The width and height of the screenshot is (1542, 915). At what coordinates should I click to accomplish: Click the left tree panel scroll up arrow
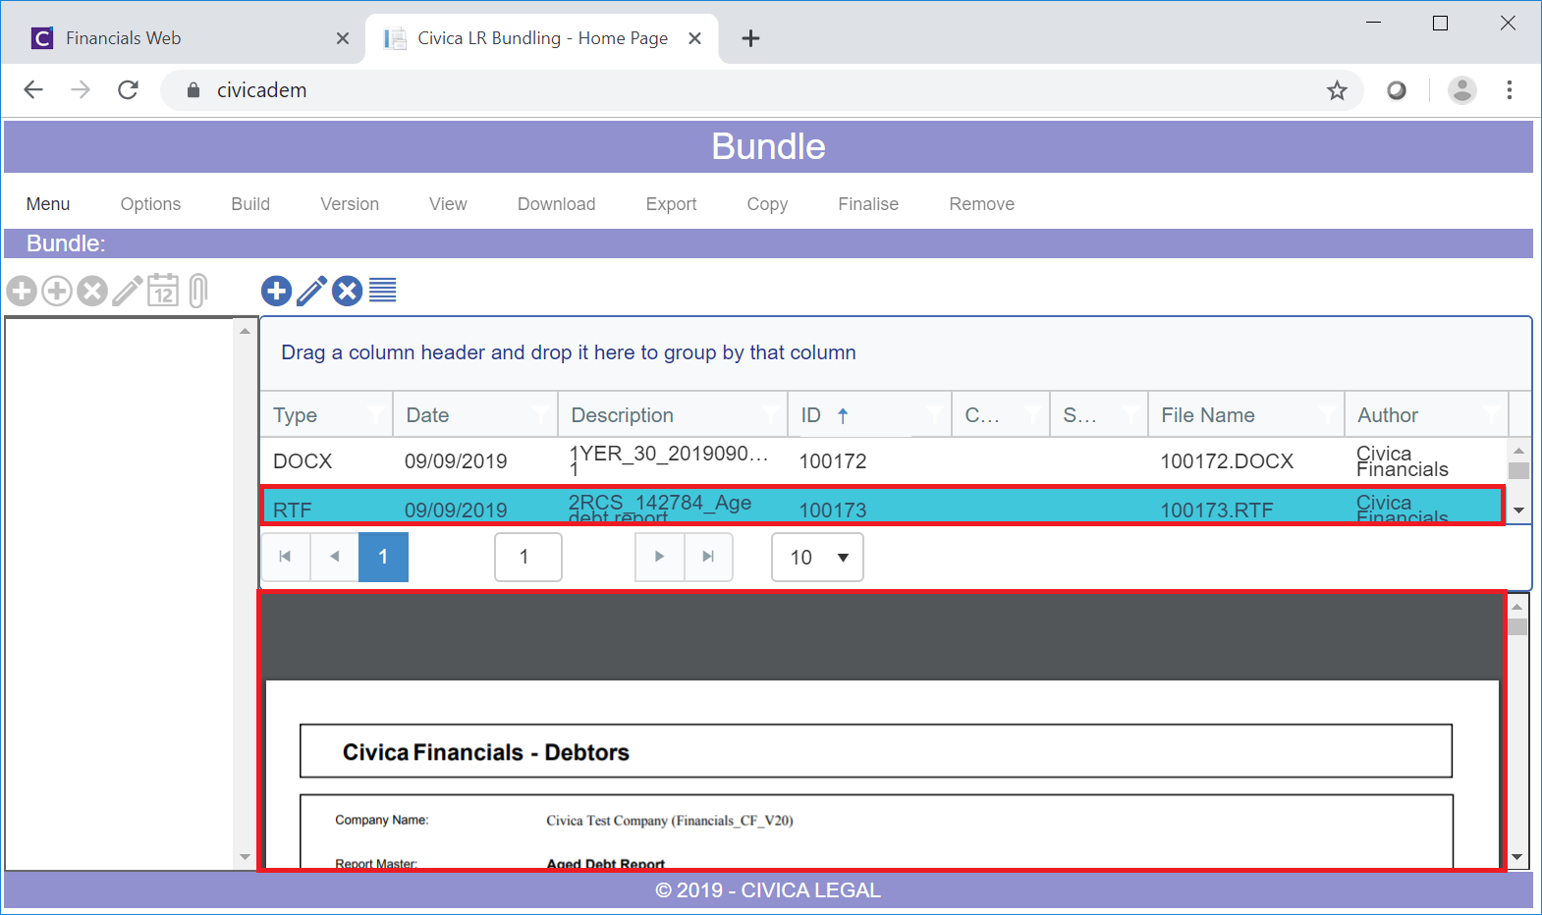click(245, 331)
